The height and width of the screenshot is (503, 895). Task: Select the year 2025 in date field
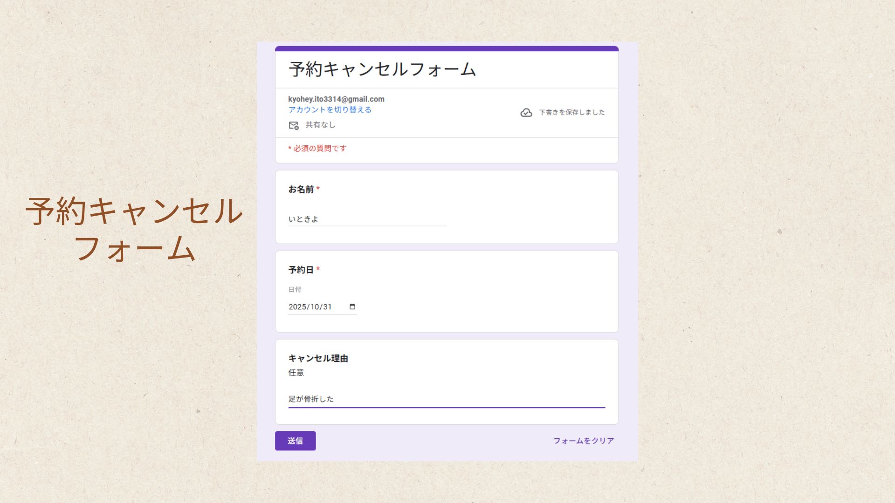(297, 307)
